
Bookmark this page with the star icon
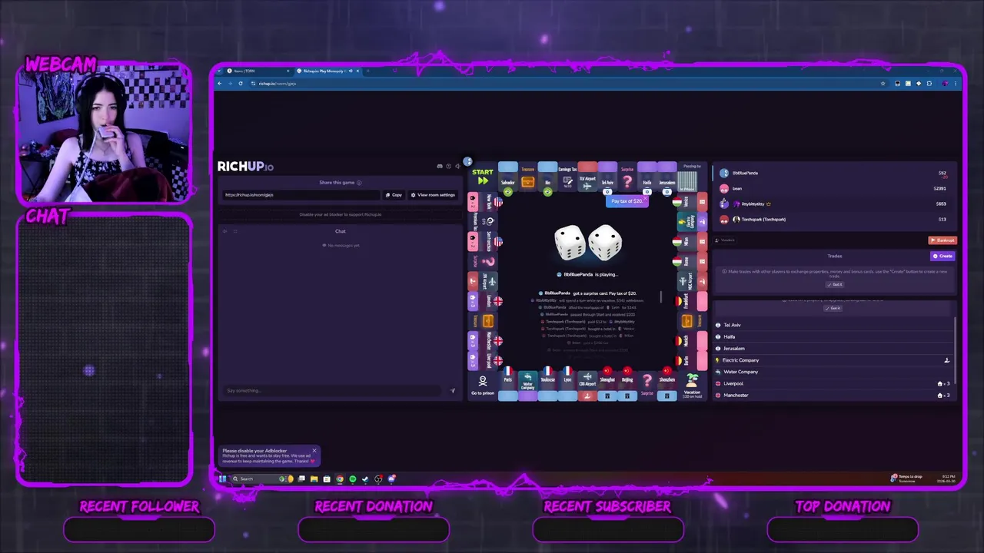(883, 83)
